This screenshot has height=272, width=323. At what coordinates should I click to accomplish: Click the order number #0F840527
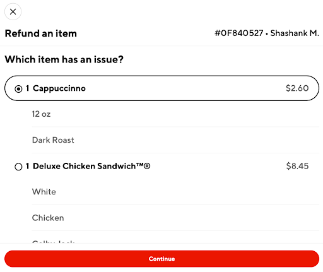coord(239,33)
